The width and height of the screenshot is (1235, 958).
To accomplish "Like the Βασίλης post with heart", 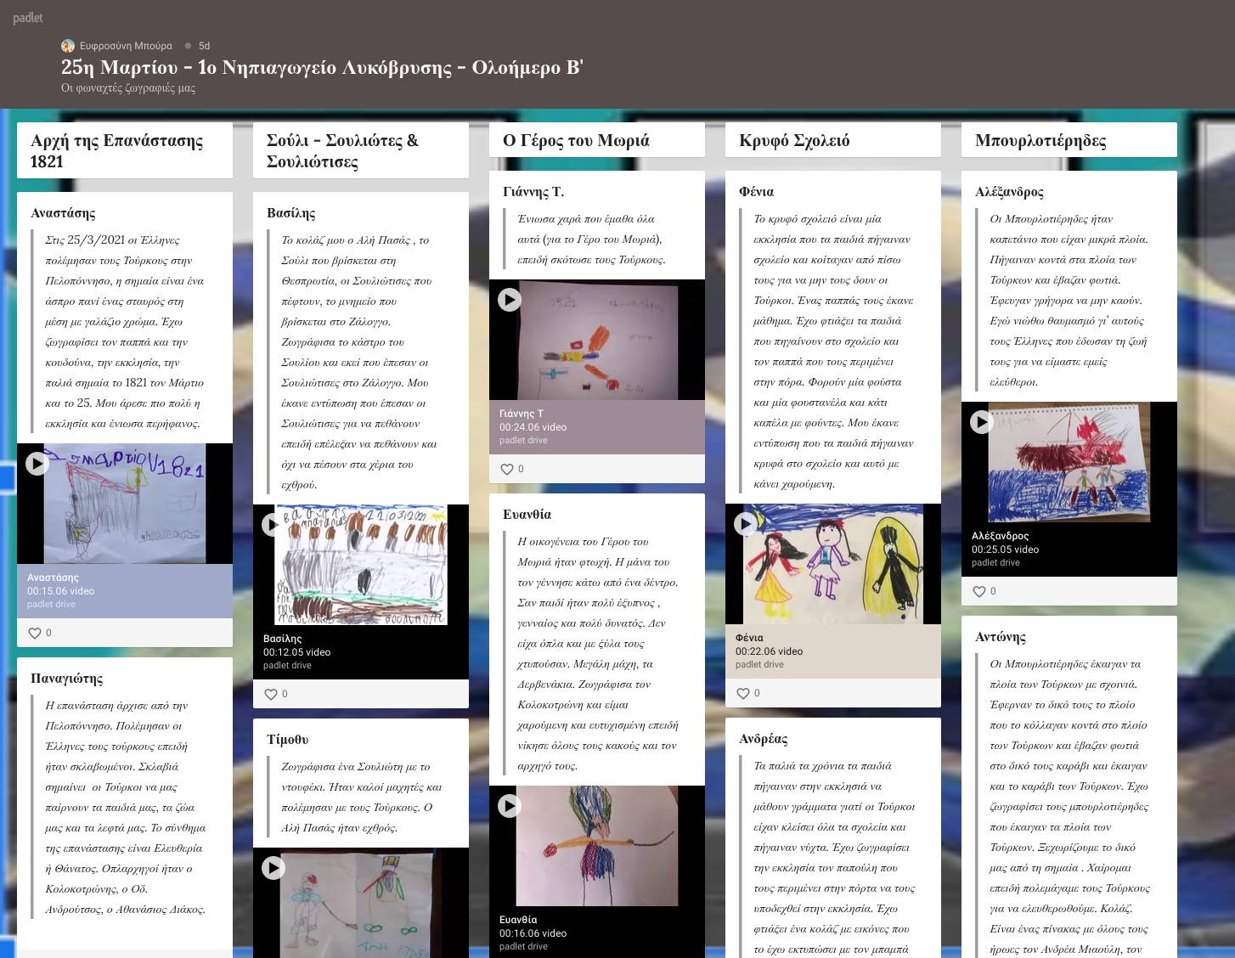I will tap(271, 694).
